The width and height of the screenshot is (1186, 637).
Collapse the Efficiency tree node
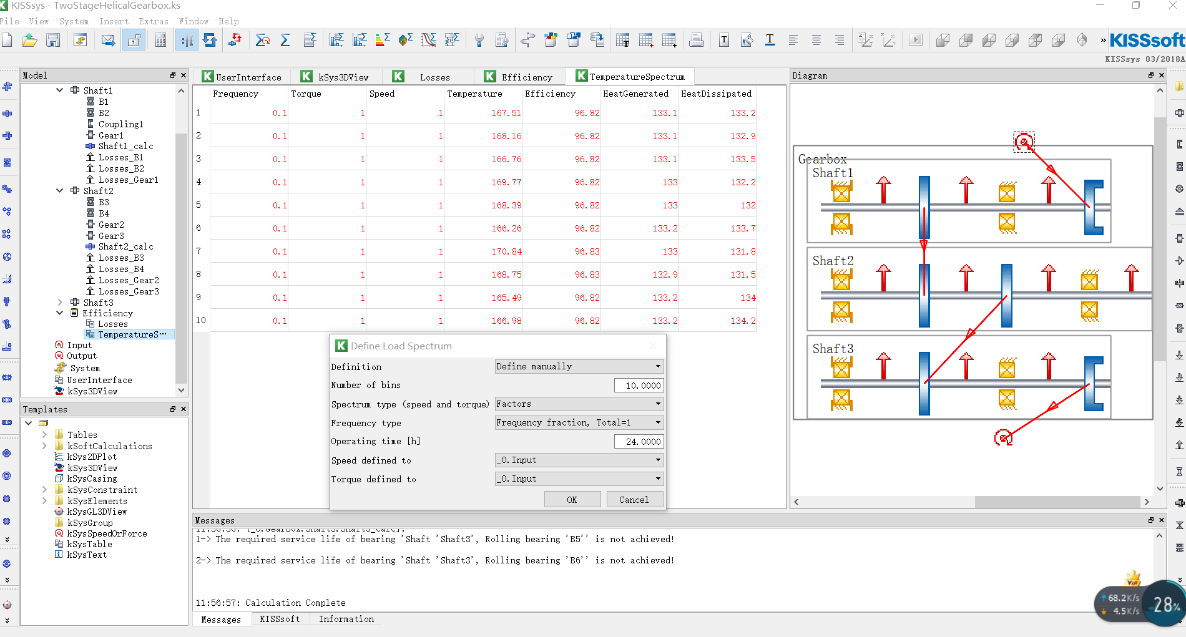pyautogui.click(x=59, y=313)
